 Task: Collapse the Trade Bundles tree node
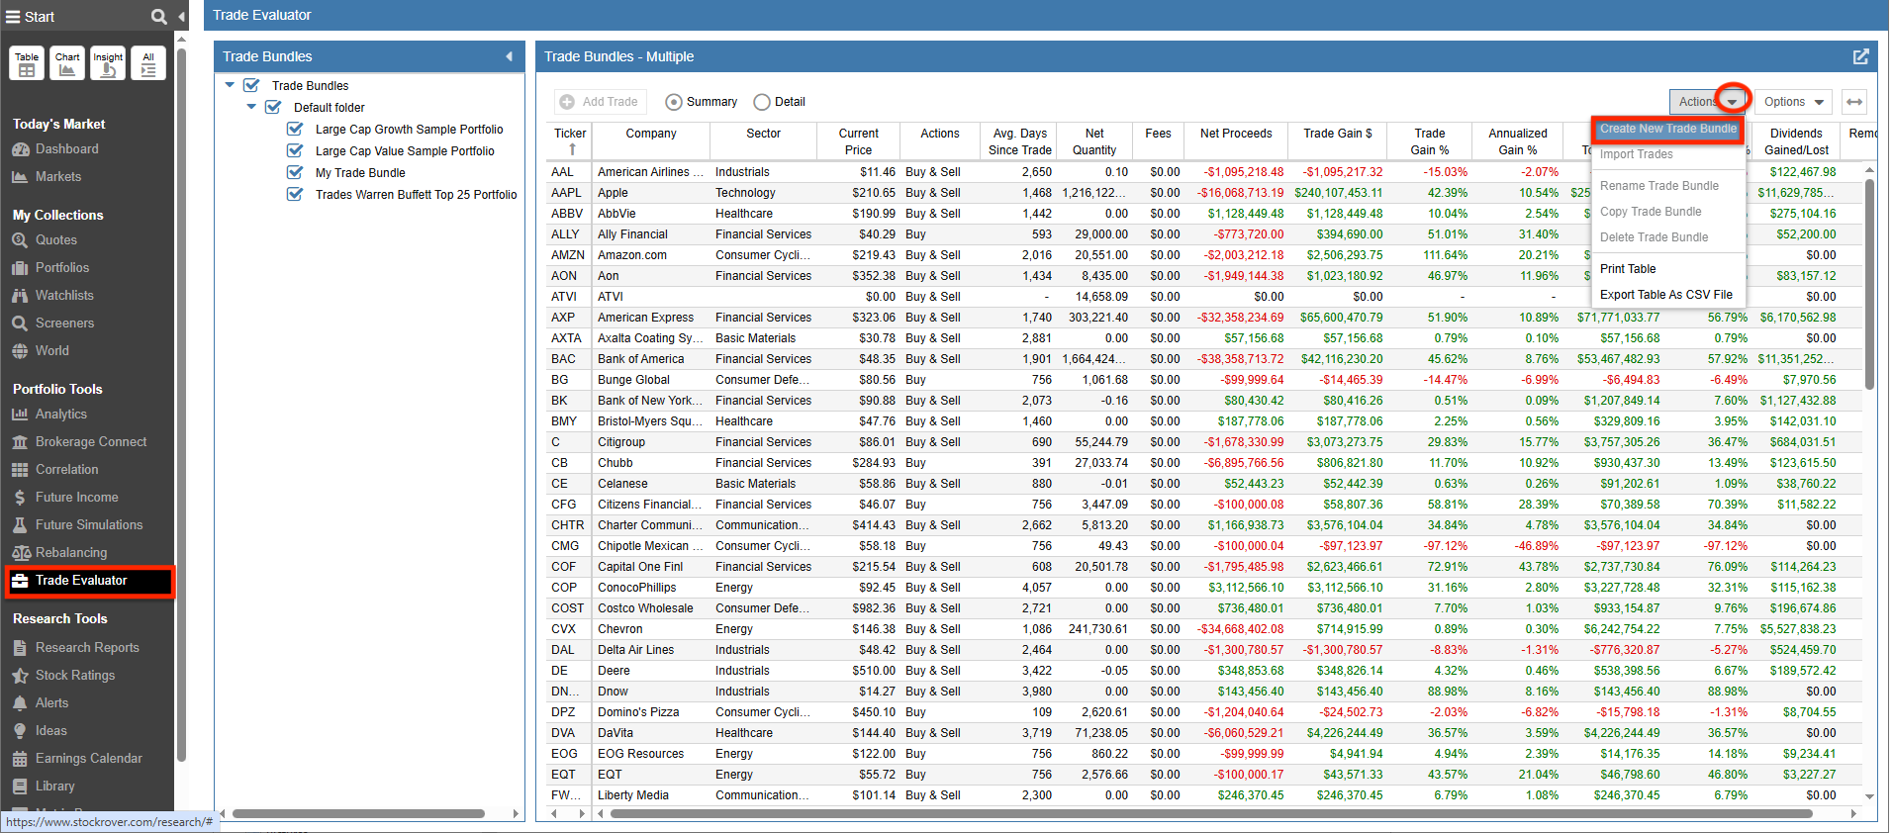point(231,85)
